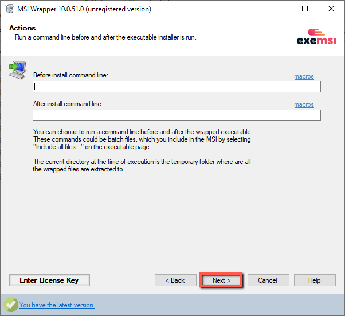Image resolution: width=345 pixels, height=316 pixels.
Task: Open macros link for before install command
Action: click(x=304, y=76)
